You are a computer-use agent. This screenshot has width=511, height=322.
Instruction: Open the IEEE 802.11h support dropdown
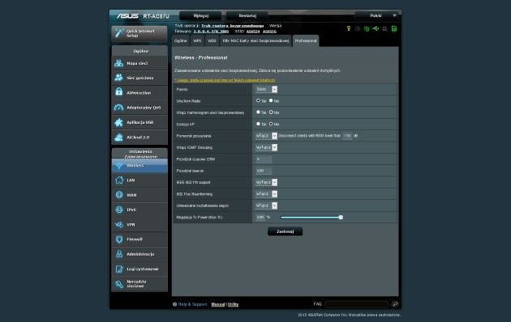266,182
